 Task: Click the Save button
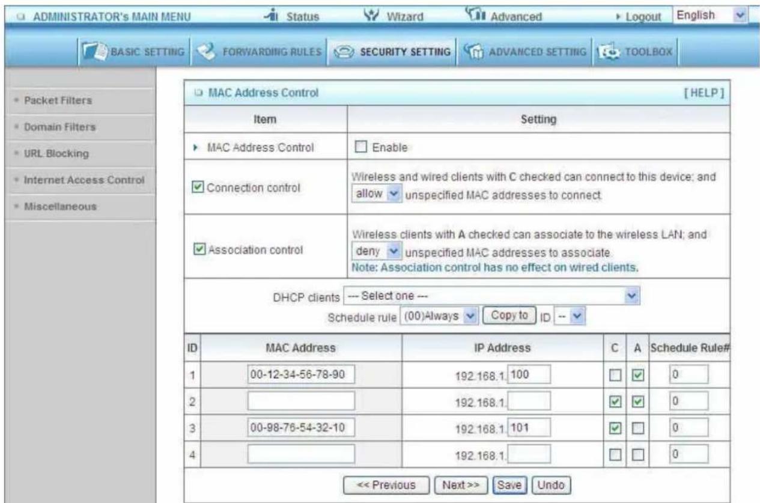click(509, 484)
